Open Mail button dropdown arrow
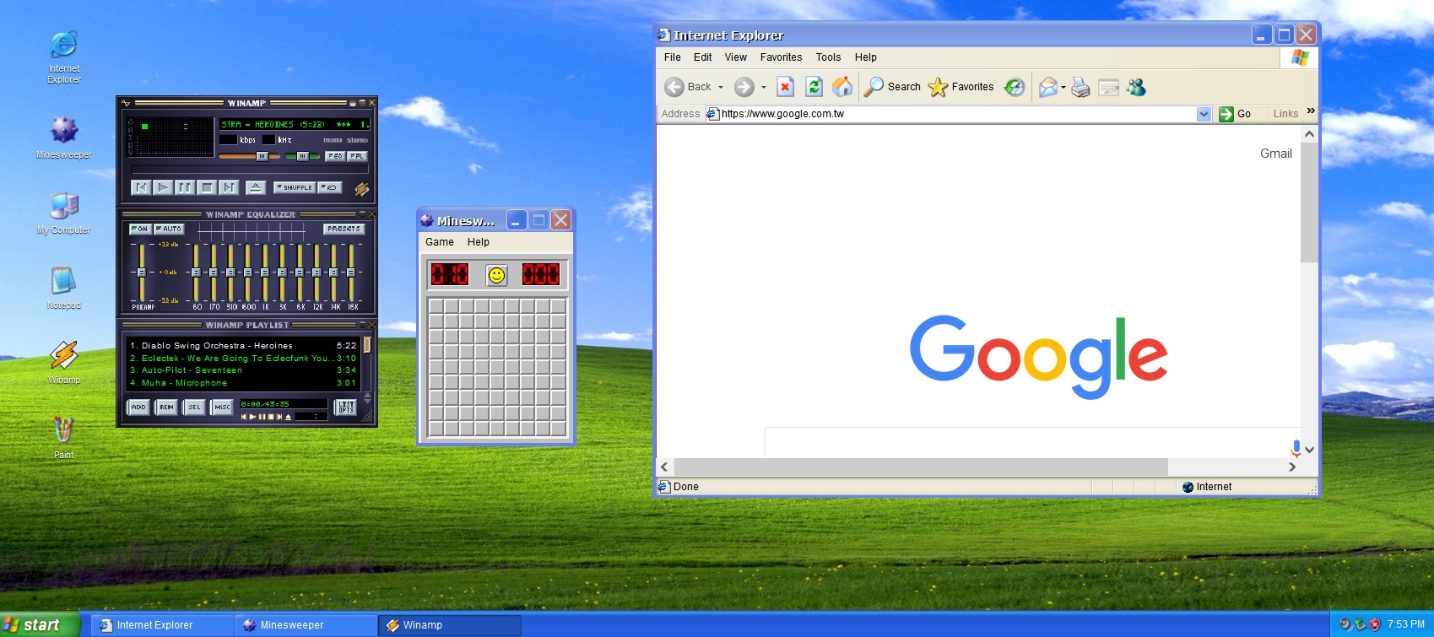Viewport: 1434px width, 637px height. pyautogui.click(x=1063, y=87)
